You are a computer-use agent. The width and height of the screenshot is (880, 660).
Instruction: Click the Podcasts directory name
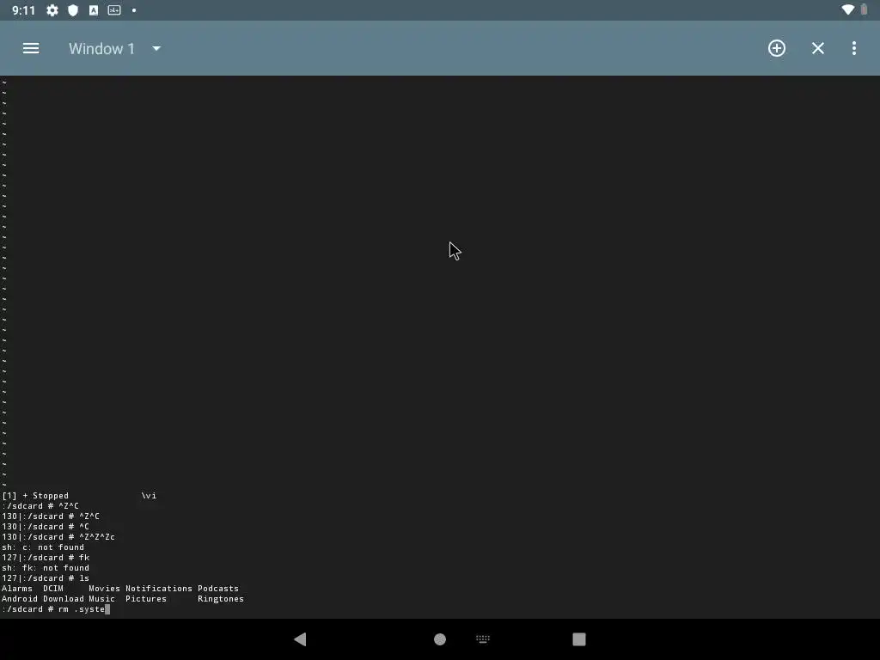click(218, 588)
